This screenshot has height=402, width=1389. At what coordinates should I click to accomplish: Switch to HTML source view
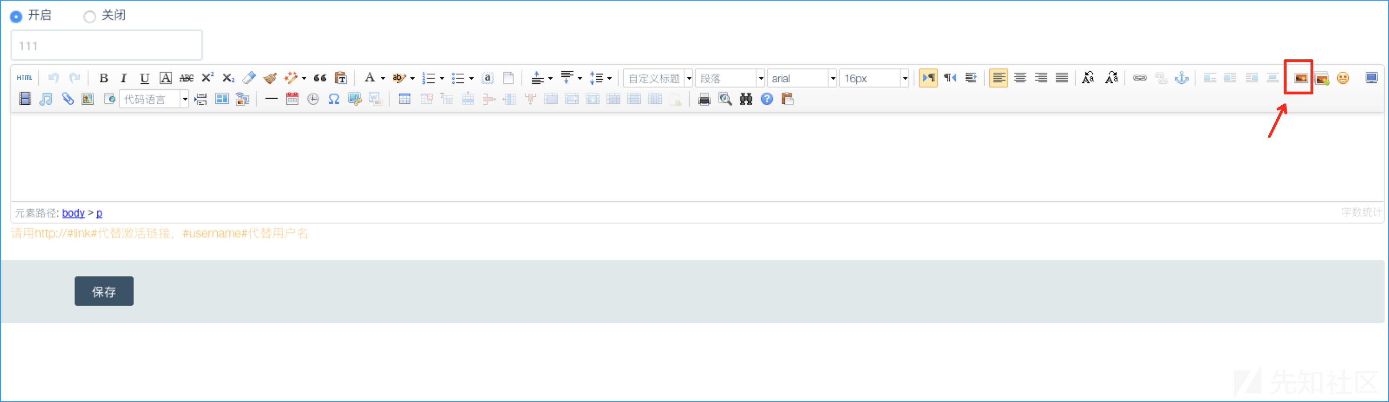click(24, 78)
